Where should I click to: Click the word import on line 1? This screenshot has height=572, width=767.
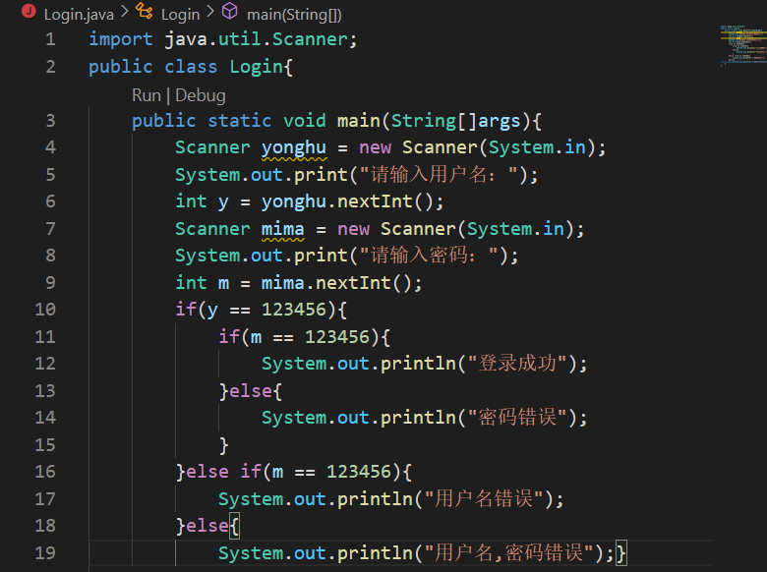[x=121, y=39]
